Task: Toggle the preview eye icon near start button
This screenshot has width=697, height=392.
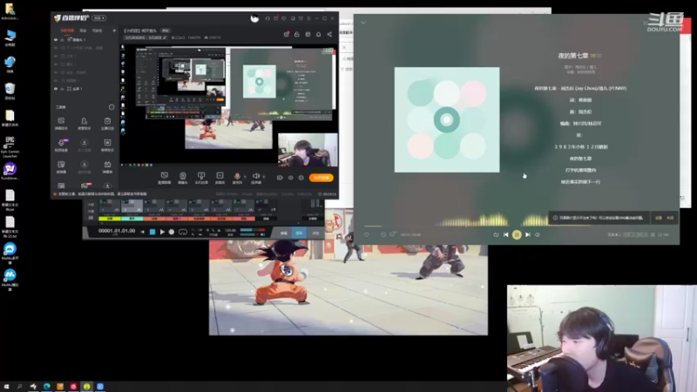Action: [x=291, y=178]
